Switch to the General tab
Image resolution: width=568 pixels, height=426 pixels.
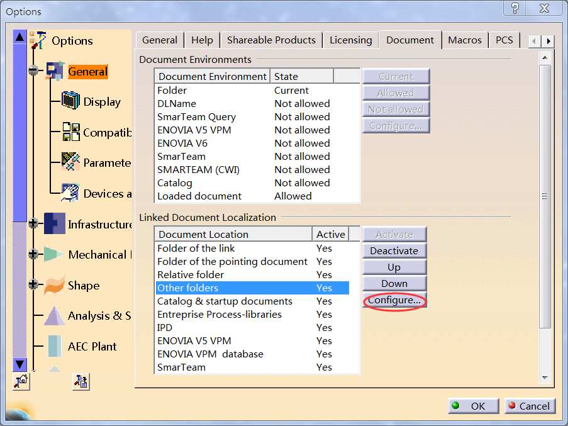tap(160, 40)
